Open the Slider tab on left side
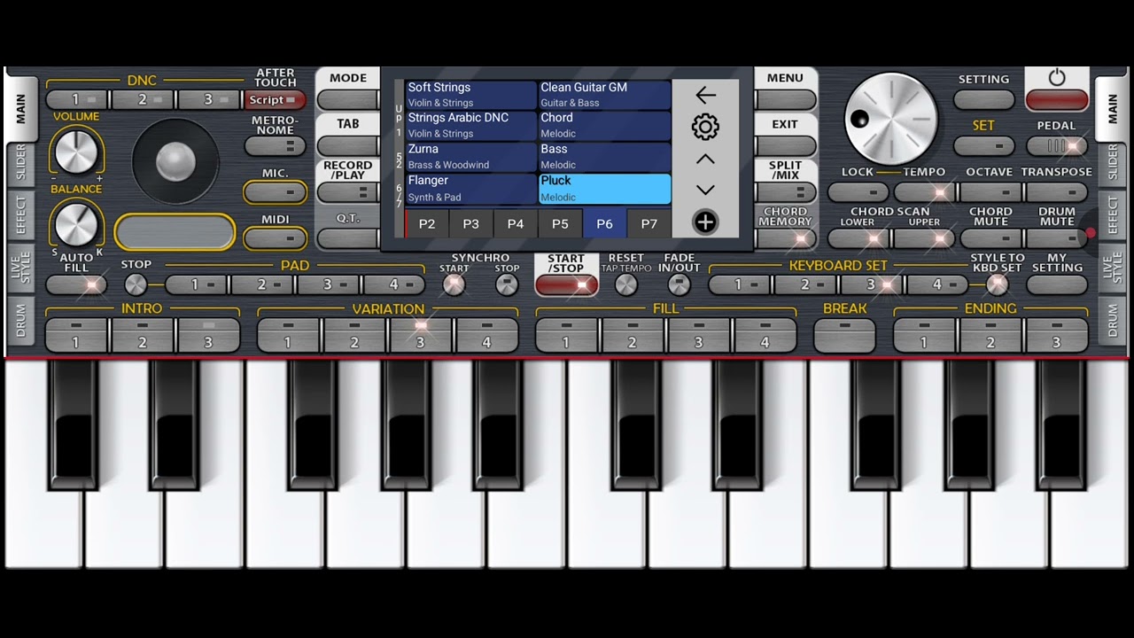Viewport: 1134px width, 638px height. pos(20,163)
